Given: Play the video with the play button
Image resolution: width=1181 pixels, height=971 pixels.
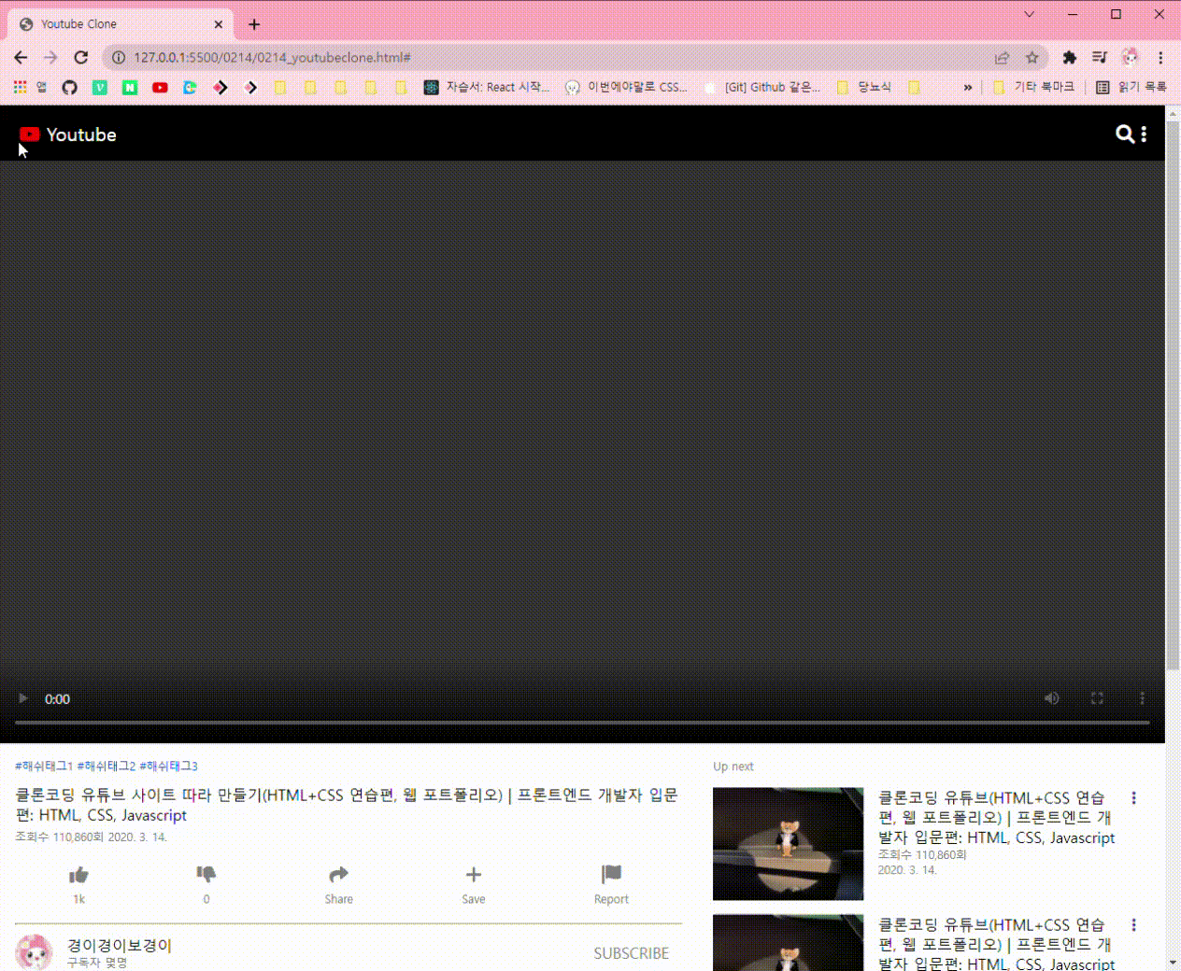Looking at the screenshot, I should [x=23, y=698].
